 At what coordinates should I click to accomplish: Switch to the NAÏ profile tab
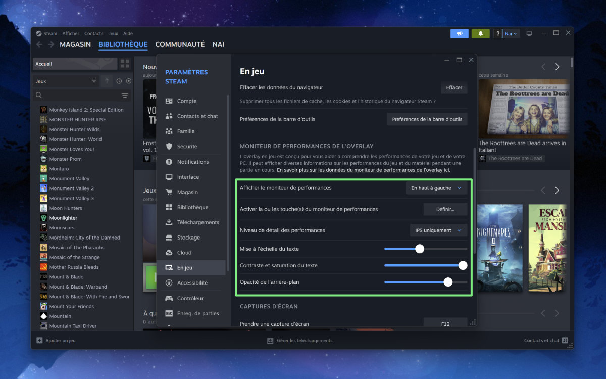(x=218, y=44)
